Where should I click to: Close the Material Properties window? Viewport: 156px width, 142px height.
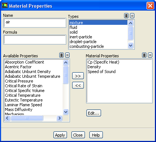(150, 6)
